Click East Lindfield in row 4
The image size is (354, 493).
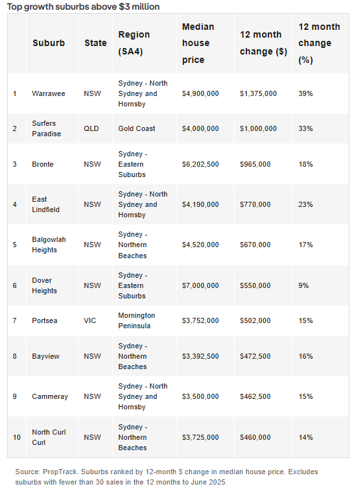[x=45, y=204]
